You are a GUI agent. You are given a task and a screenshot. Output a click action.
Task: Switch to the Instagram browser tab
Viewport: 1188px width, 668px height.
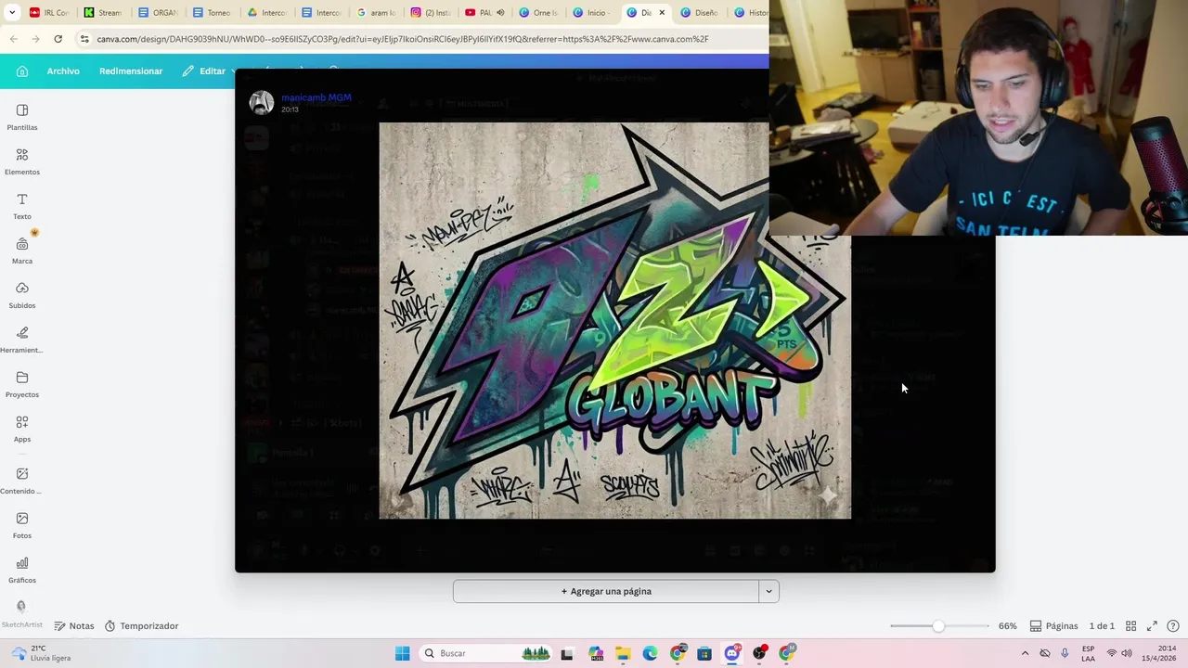430,13
